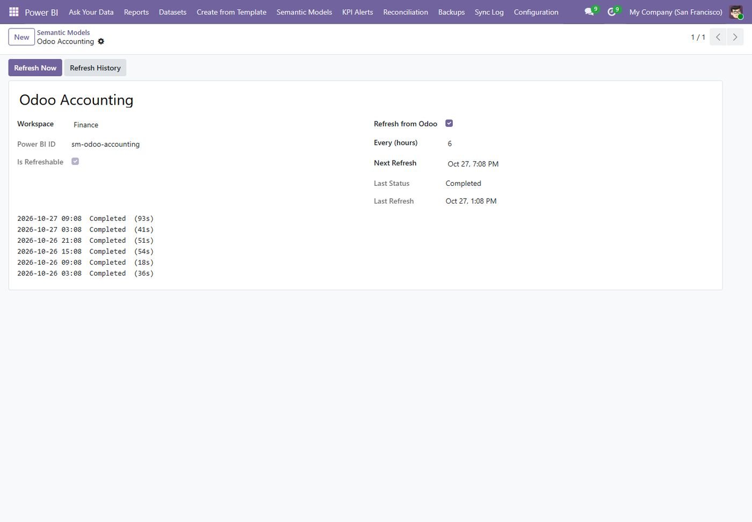The image size is (752, 522).
Task: Go to the previous record arrow
Action: [x=718, y=37]
